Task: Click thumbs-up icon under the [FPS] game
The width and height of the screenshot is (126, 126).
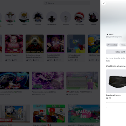Action: [x=89, y=60]
